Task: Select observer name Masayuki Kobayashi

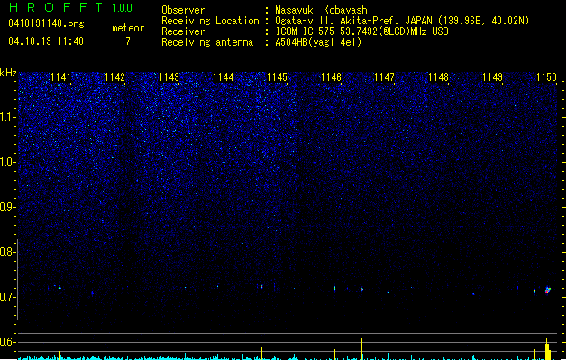Action: (x=324, y=10)
